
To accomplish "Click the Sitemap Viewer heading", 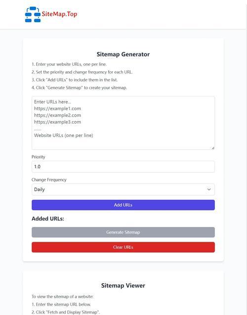I will pos(123,285).
